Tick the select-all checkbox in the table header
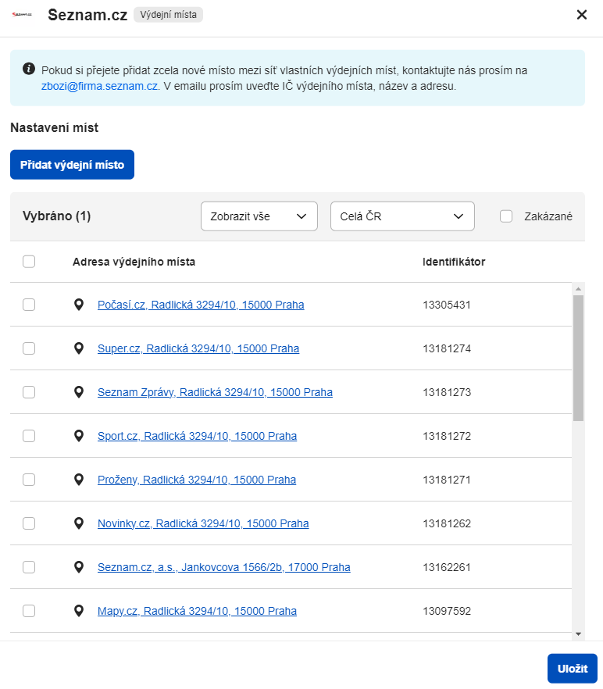The height and width of the screenshot is (689, 603). tap(29, 262)
